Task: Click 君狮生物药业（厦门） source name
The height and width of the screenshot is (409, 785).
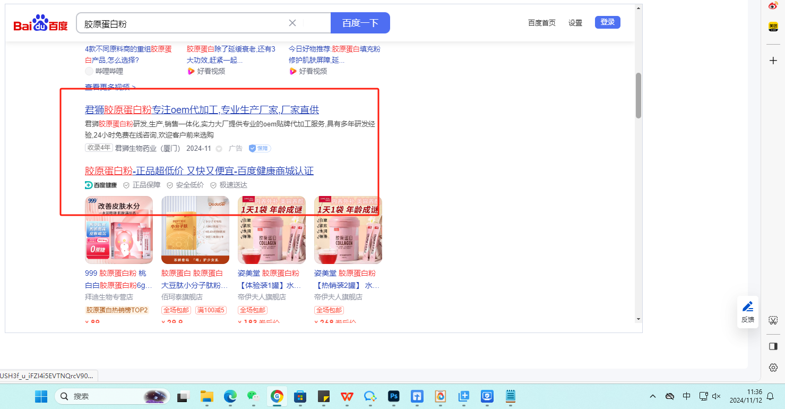Action: [148, 148]
